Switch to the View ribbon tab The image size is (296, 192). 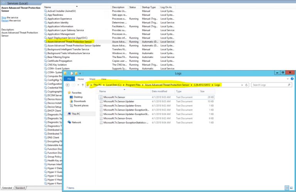(x=104, y=79)
